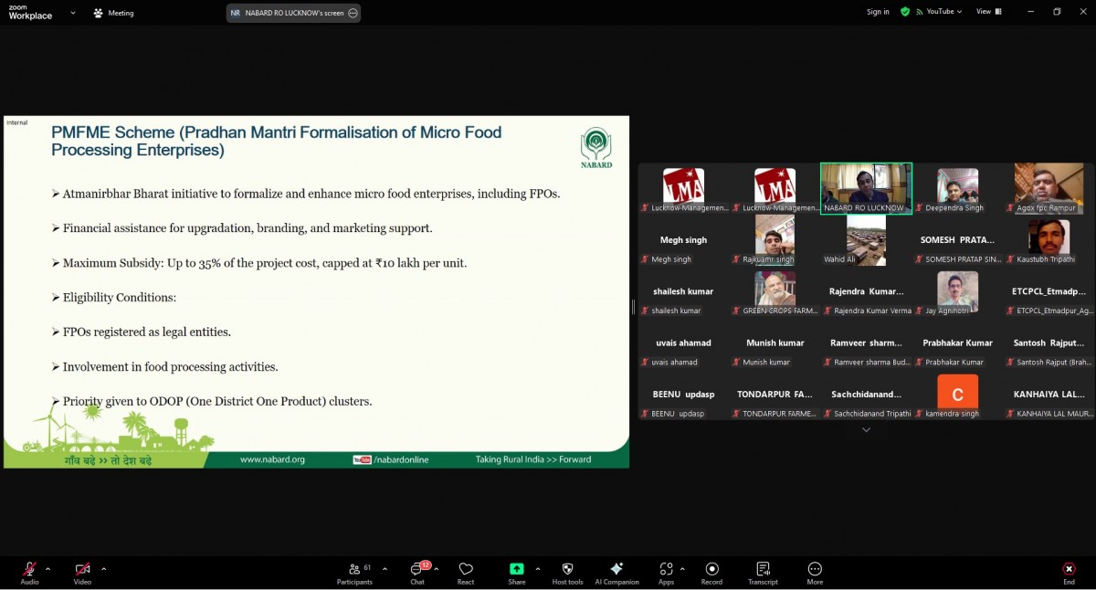Switch to the Meeting tab
Image resolution: width=1096 pixels, height=590 pixels.
click(x=114, y=13)
